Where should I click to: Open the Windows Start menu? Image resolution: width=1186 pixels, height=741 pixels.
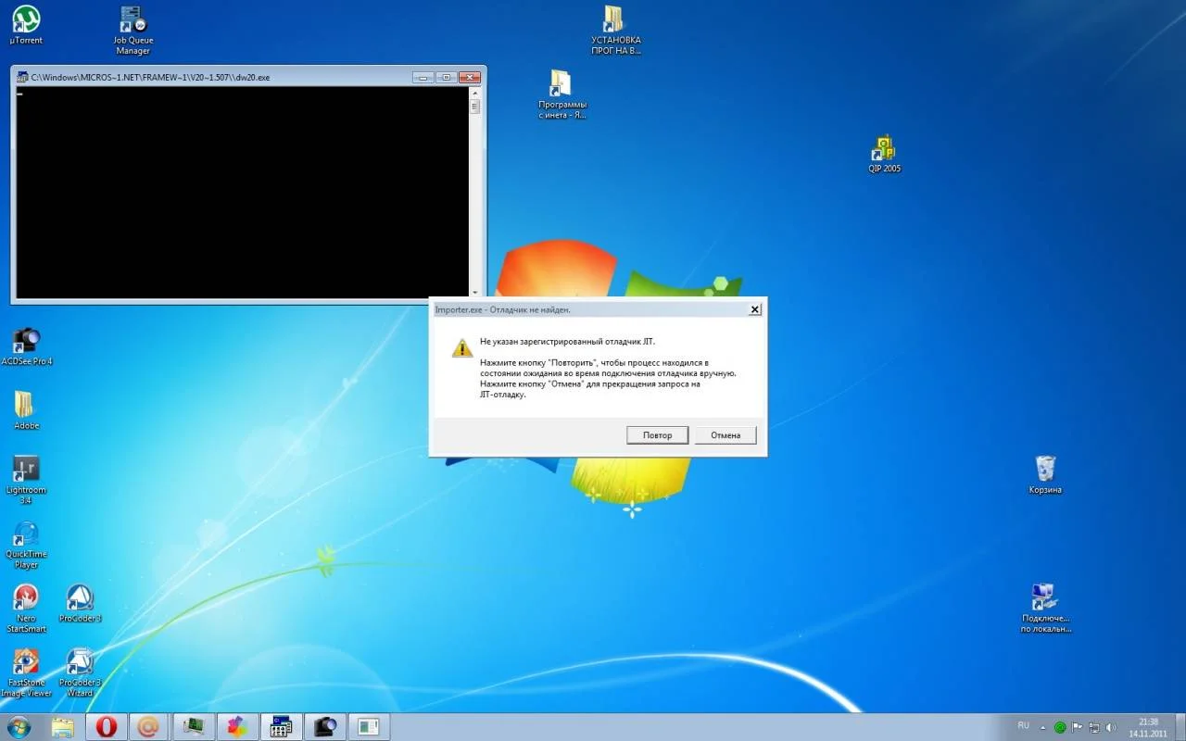tap(19, 726)
